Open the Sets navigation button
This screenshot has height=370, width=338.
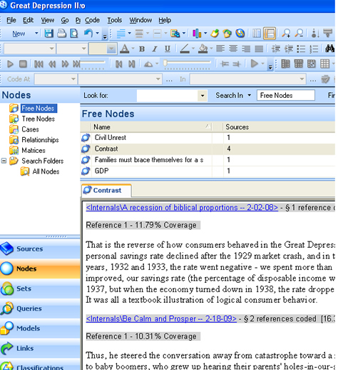(40, 289)
